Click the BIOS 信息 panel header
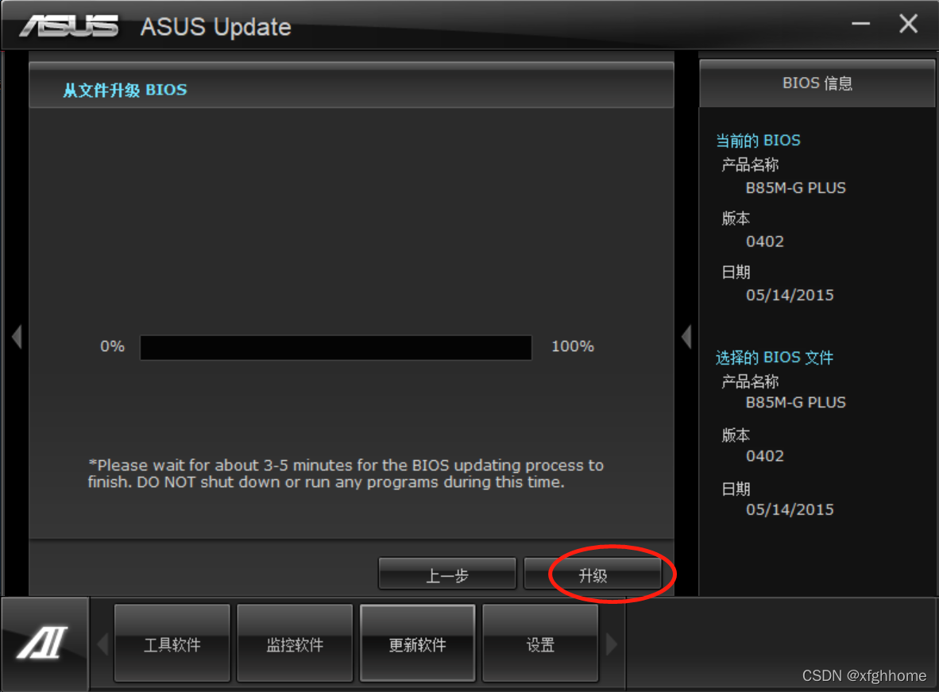Screen dimensions: 939x692 [x=817, y=83]
